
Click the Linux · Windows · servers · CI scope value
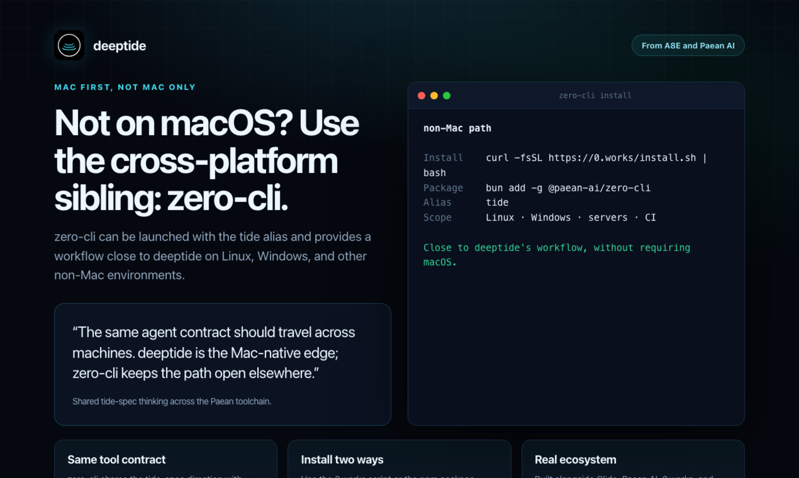(571, 217)
